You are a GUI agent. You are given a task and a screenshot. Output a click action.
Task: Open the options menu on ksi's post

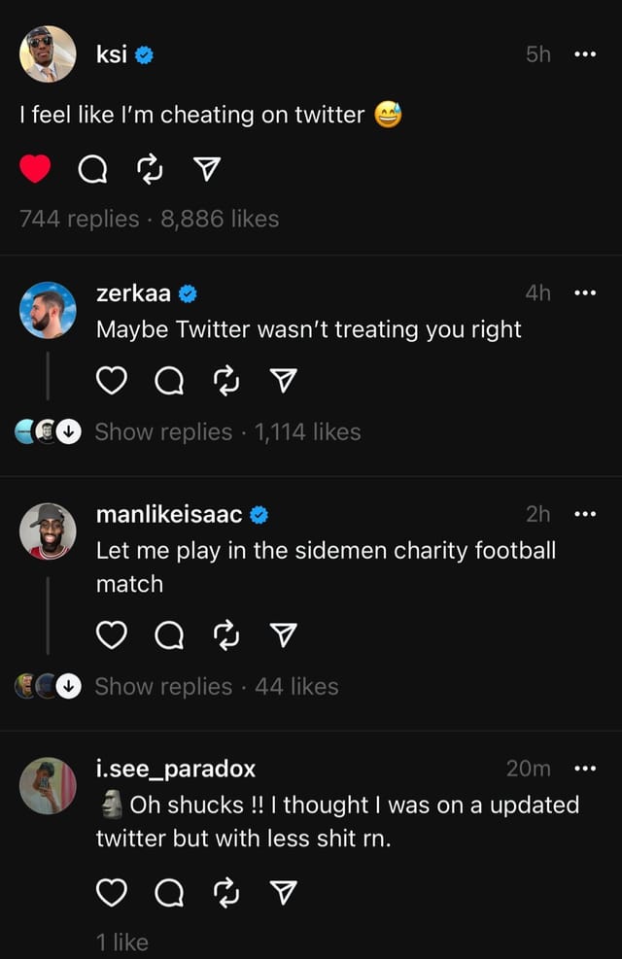point(585,55)
